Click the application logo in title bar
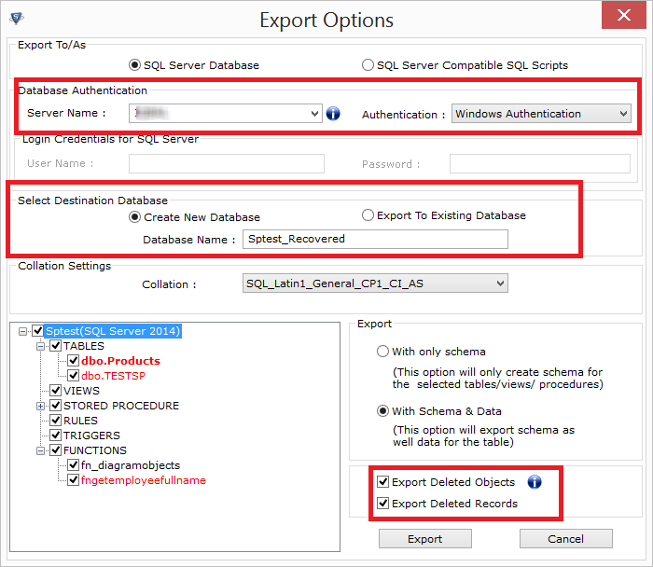Image resolution: width=653 pixels, height=567 pixels. 16,17
